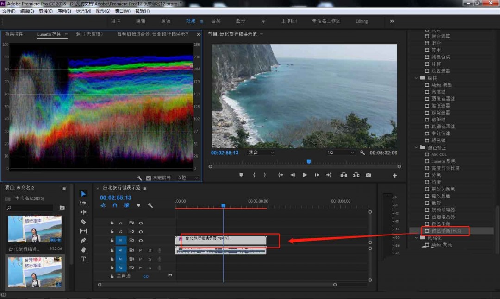The width and height of the screenshot is (500, 299).
Task: Open the 适合 zoom level dropdown
Action: (261, 153)
